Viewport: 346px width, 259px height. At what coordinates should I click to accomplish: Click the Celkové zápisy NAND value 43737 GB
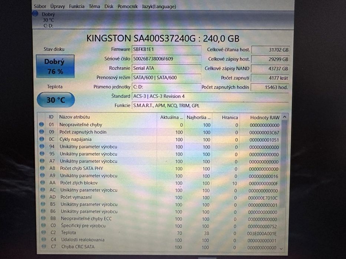click(x=270, y=68)
